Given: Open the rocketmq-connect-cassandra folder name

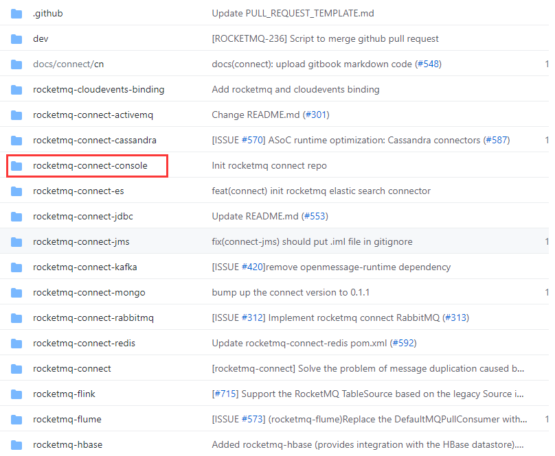Looking at the screenshot, I should pos(95,141).
